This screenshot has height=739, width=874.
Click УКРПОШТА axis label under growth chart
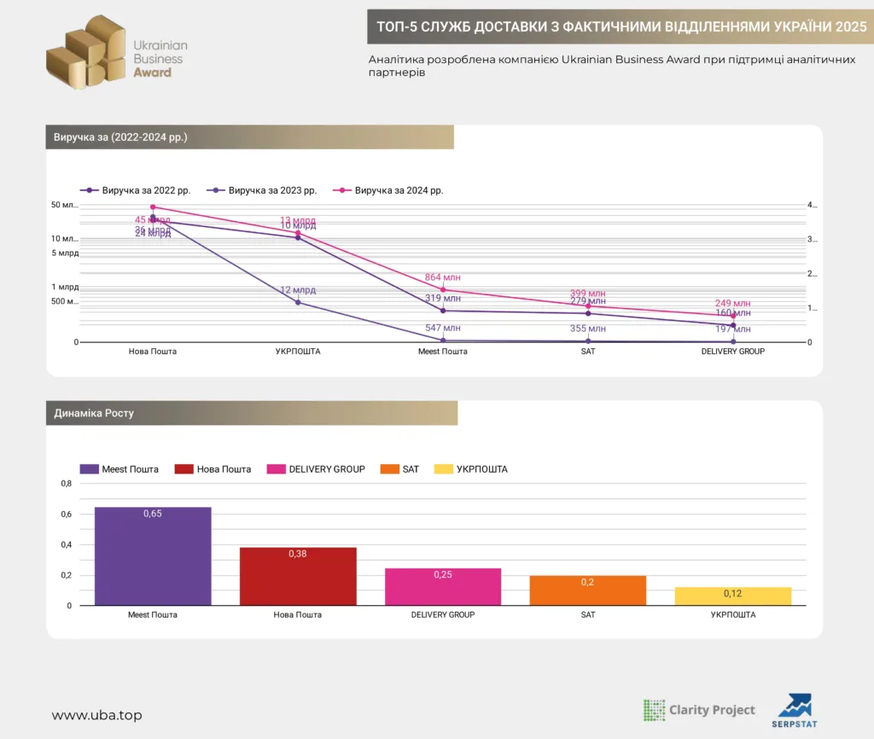(x=733, y=614)
